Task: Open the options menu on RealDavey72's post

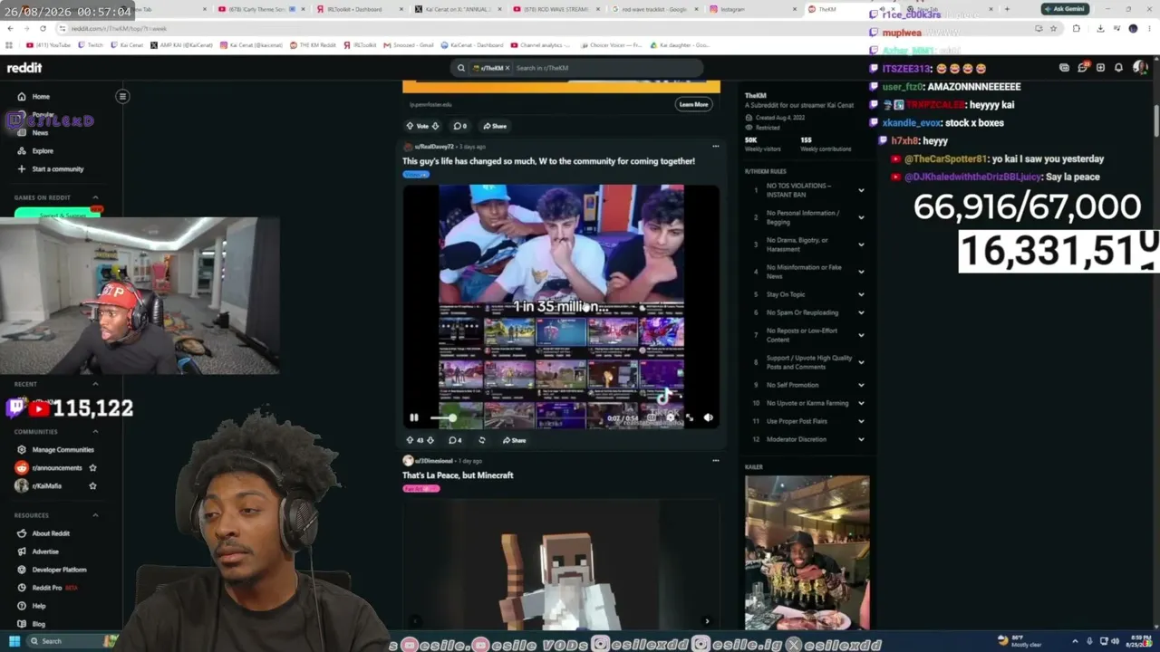Action: coord(715,146)
